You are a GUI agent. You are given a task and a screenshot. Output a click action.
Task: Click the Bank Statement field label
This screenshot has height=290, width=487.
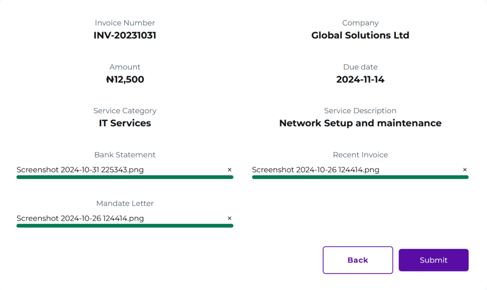pos(125,155)
